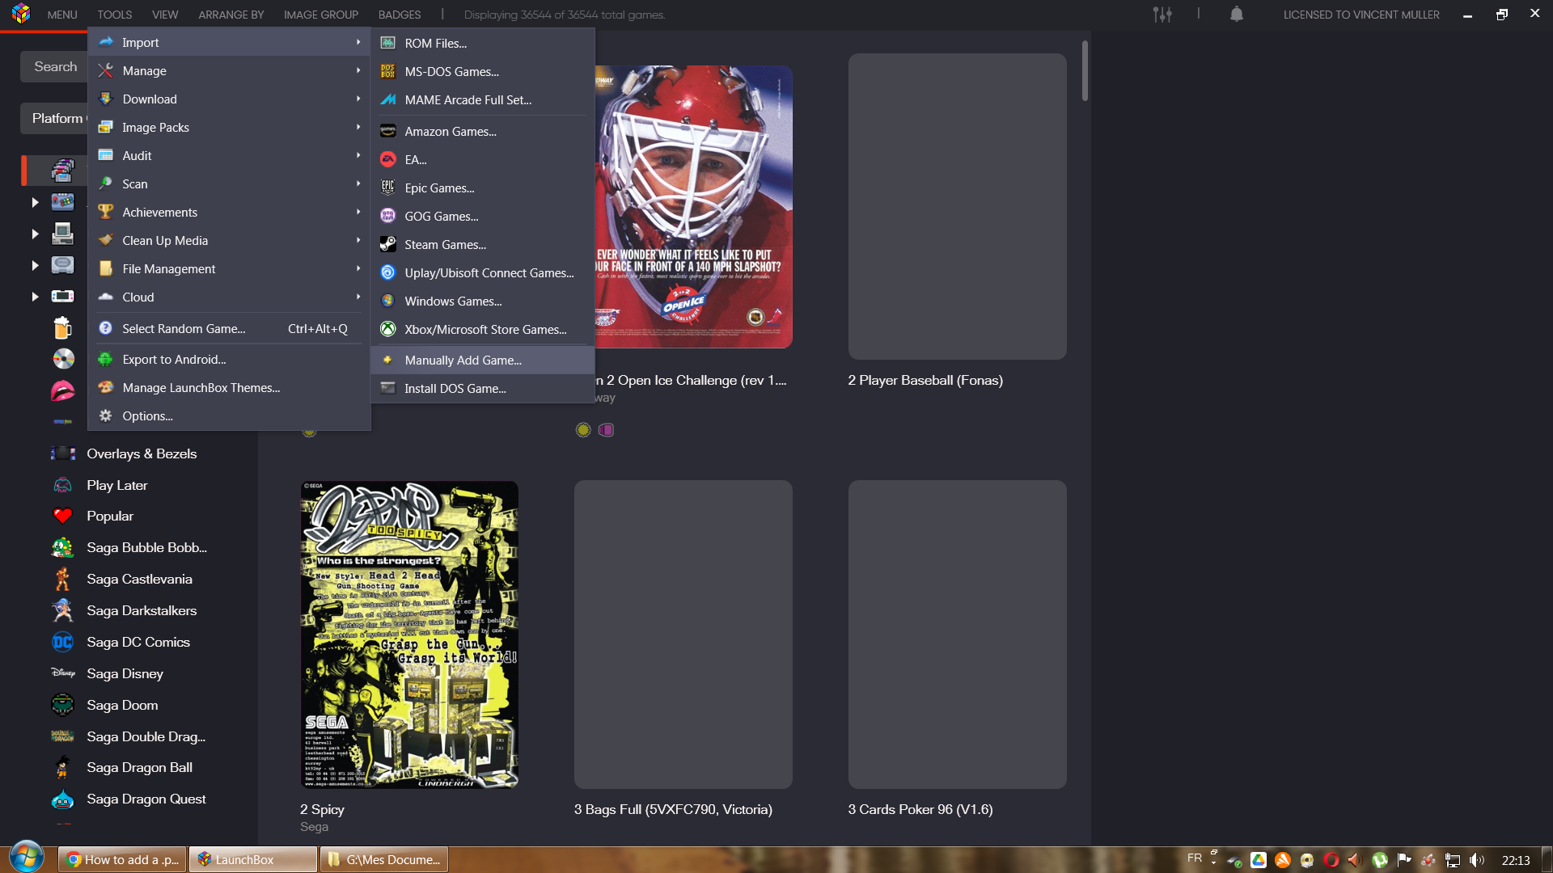
Task: Click the Amazon Games icon
Action: (x=388, y=131)
